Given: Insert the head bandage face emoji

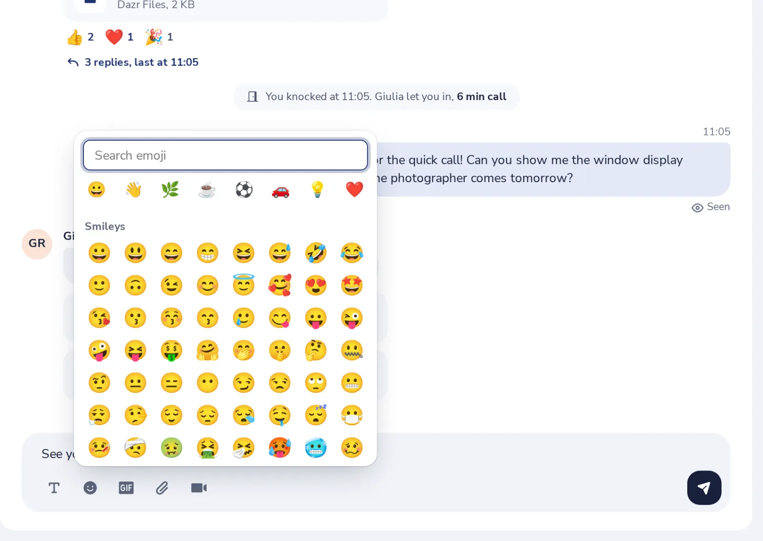Looking at the screenshot, I should [135, 448].
